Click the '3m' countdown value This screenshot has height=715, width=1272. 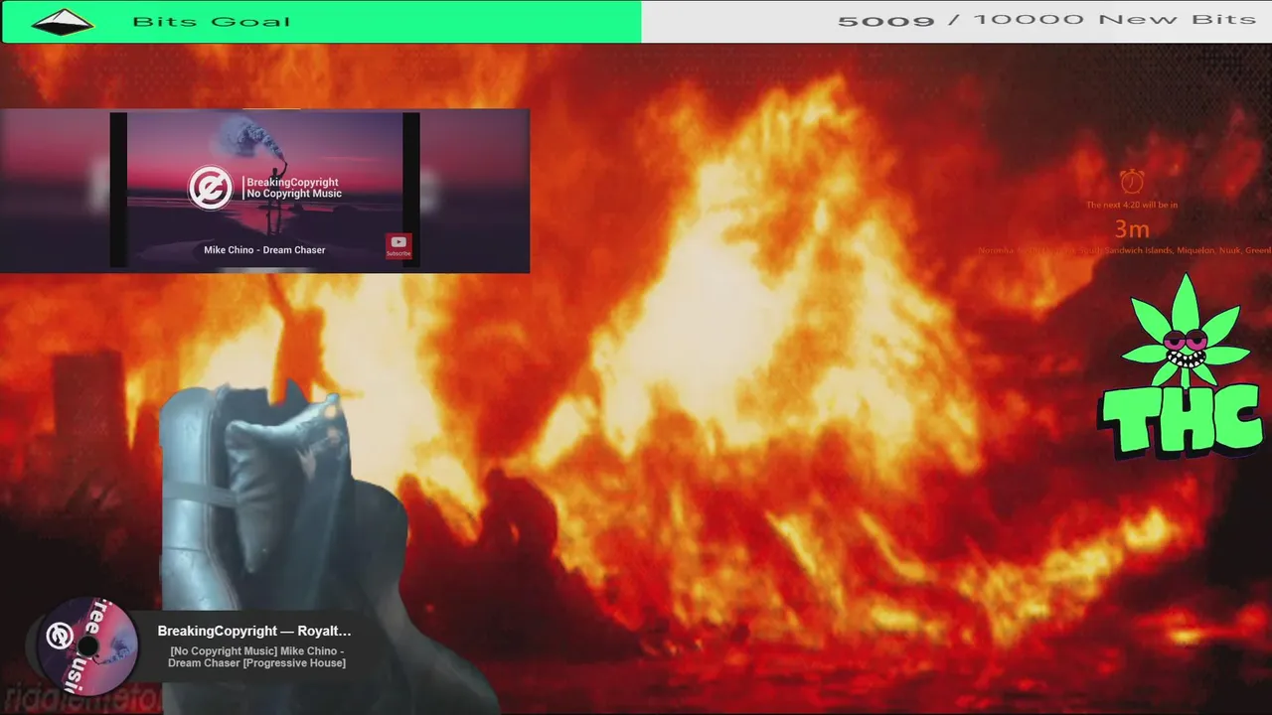(x=1132, y=229)
